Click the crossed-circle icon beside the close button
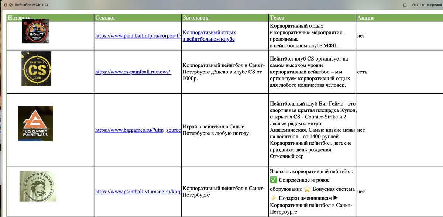443x217 pixels. 11,5
